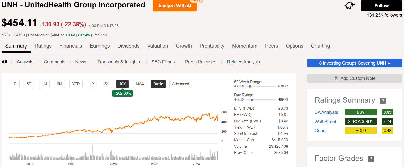Click Analyze With AI button
Viewport: 404px width, 167px height.
(174, 6)
